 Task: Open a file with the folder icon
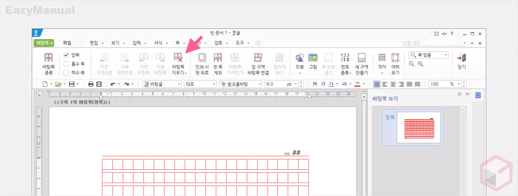[58, 84]
